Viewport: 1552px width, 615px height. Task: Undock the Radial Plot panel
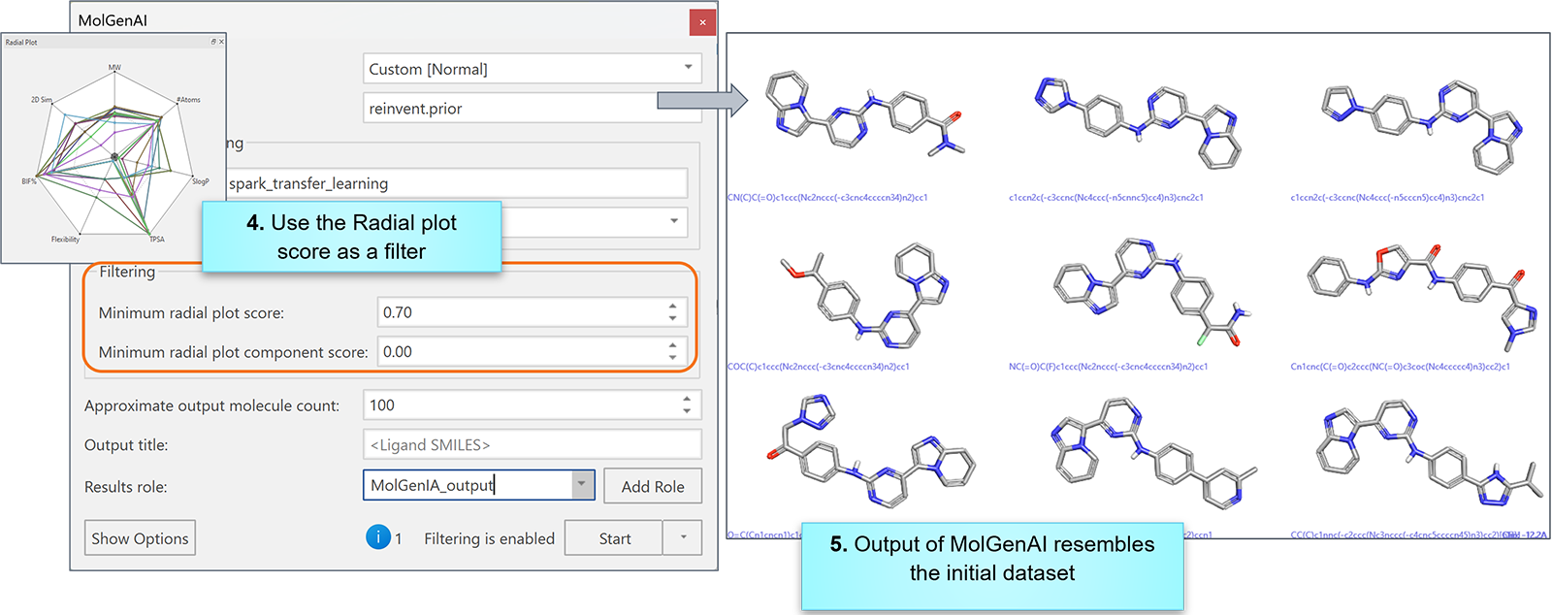point(213,42)
